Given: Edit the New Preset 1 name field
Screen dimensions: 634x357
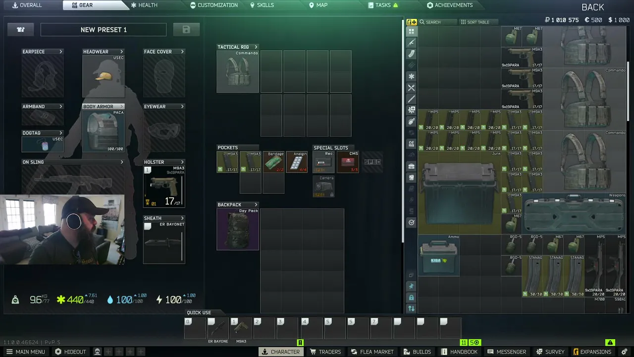Looking at the screenshot, I should [x=104, y=30].
